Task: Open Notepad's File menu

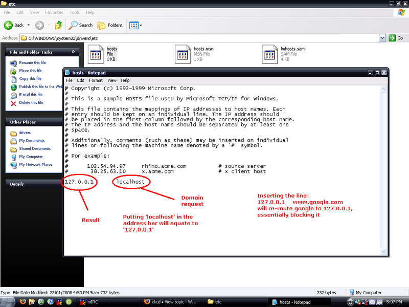Action: point(69,80)
